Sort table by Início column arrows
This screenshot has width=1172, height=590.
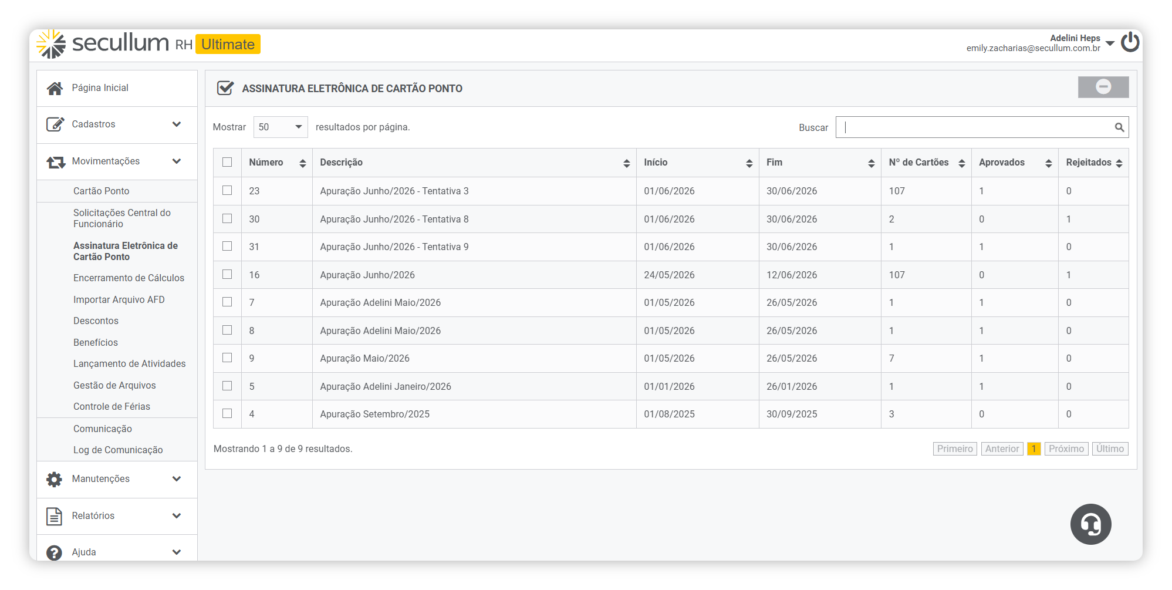click(749, 163)
